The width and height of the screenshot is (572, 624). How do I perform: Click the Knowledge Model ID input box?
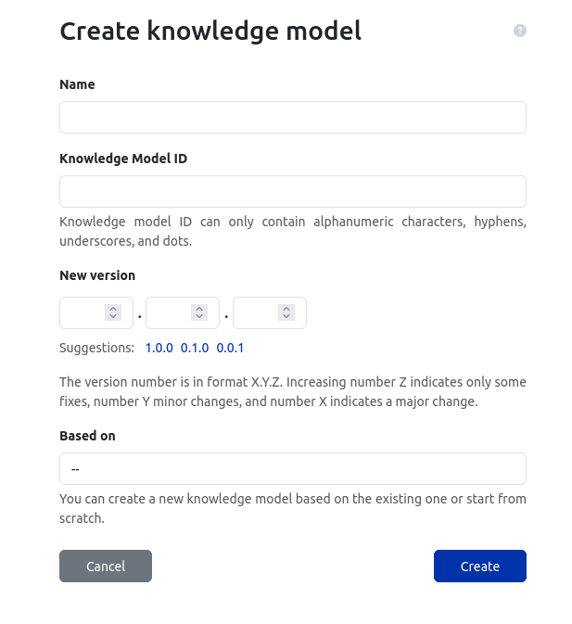[292, 192]
